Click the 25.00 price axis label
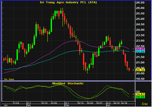 coord(140,19)
